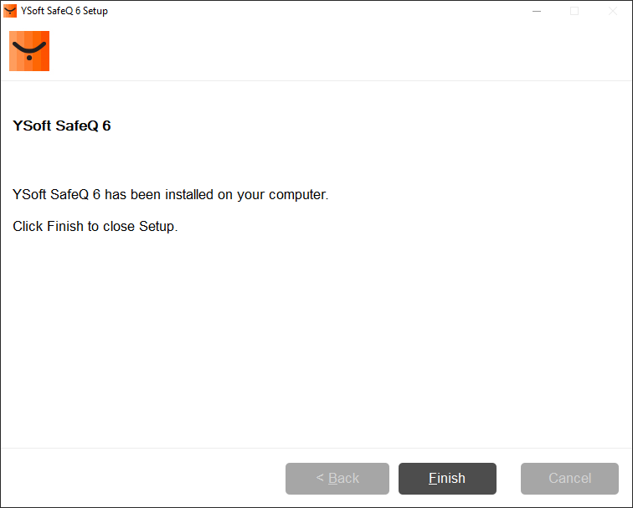Click the 'Click Finish to close Setup.' text
633x508 pixels.
coord(95,227)
